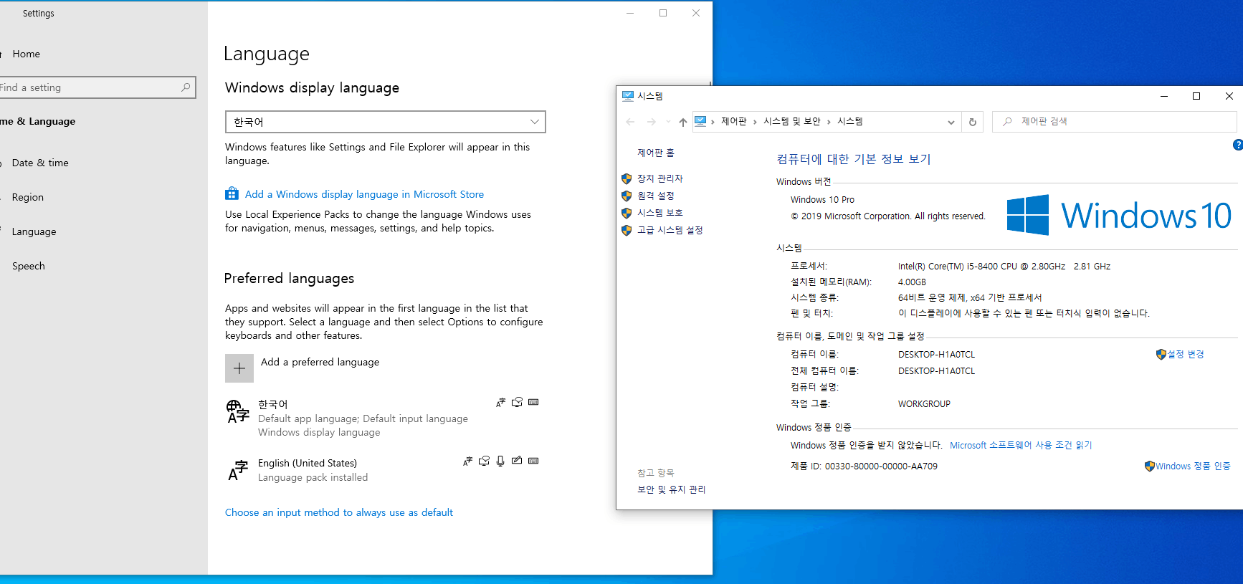The height and width of the screenshot is (584, 1243).
Task: Open 시스템 보호 from the left pane
Action: point(659,213)
